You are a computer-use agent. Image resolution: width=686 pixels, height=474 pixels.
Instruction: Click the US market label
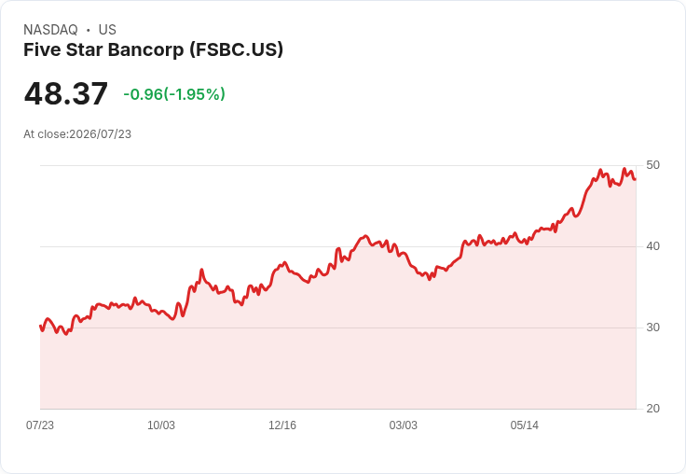point(107,30)
